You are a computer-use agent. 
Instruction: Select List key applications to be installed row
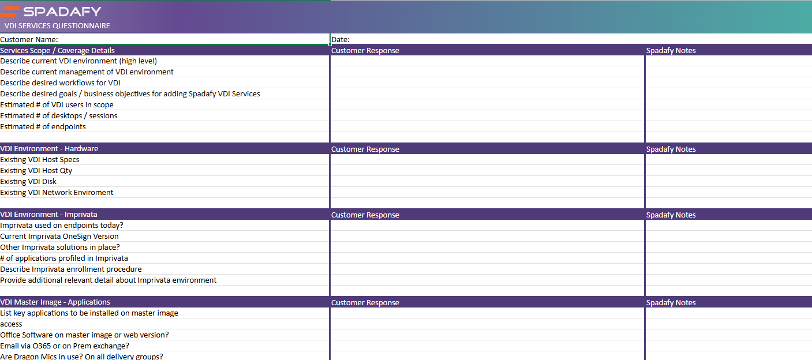click(x=164, y=313)
